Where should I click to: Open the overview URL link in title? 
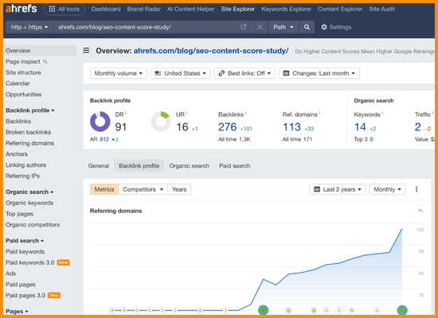211,51
